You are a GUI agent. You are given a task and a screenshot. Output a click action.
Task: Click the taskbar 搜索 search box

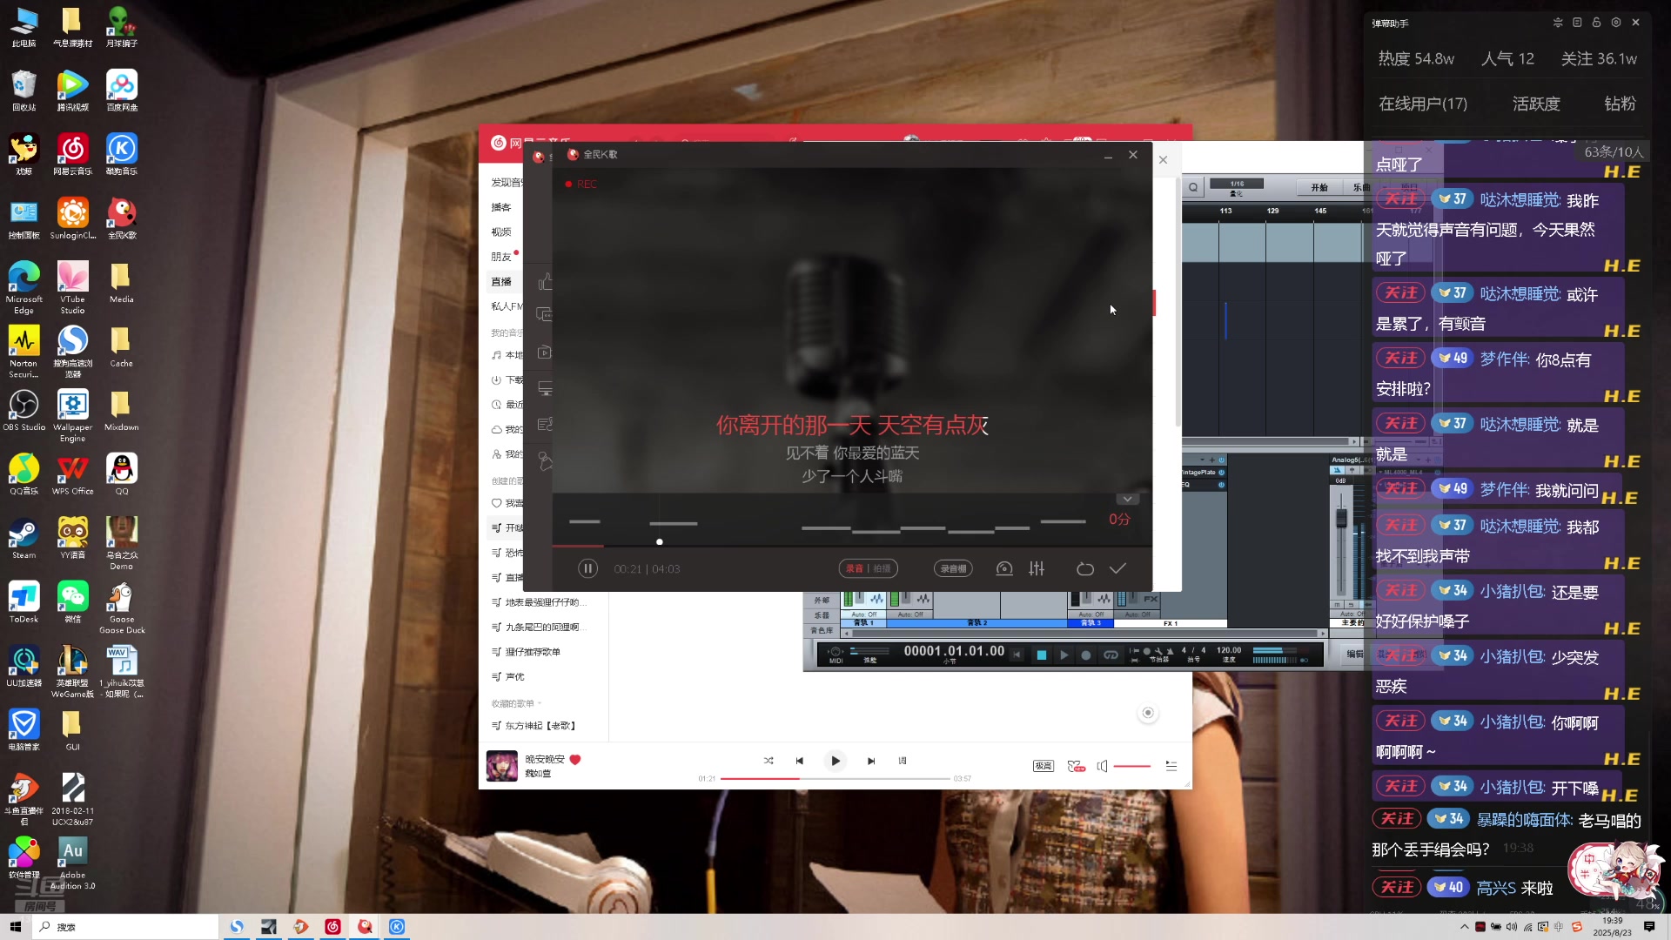click(x=124, y=927)
